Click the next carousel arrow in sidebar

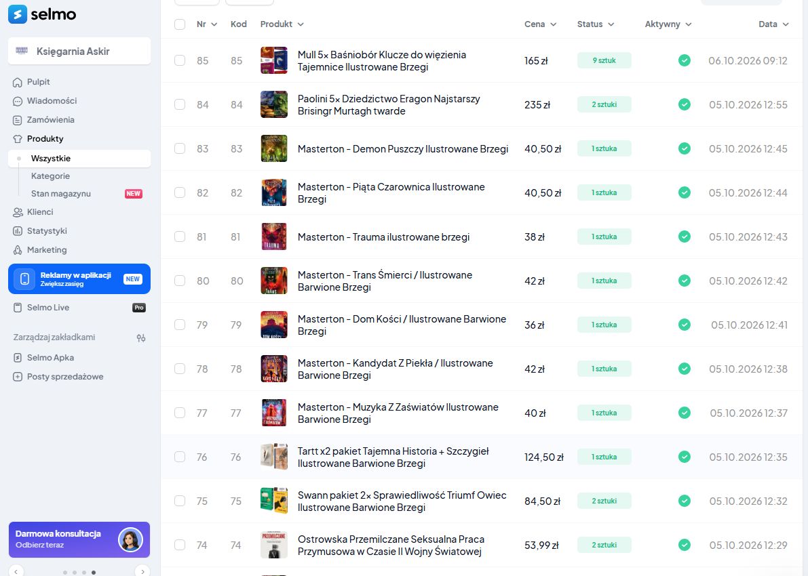[142, 571]
